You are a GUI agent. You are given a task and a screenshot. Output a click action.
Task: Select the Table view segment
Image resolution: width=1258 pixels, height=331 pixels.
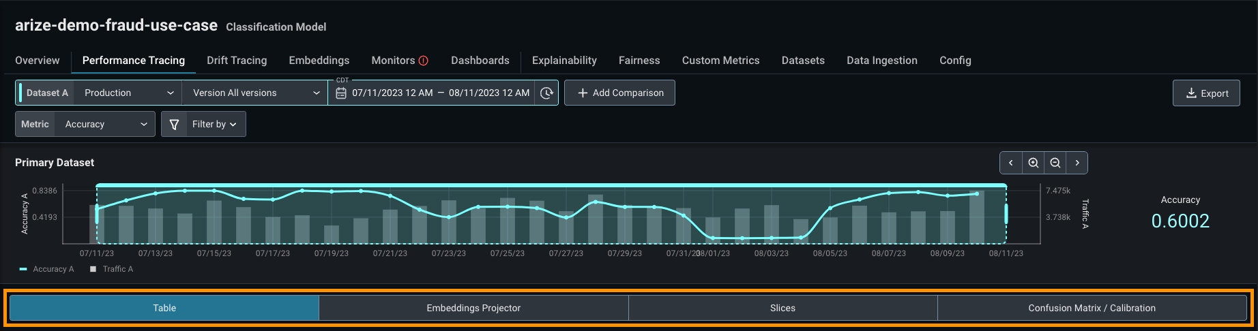click(164, 308)
